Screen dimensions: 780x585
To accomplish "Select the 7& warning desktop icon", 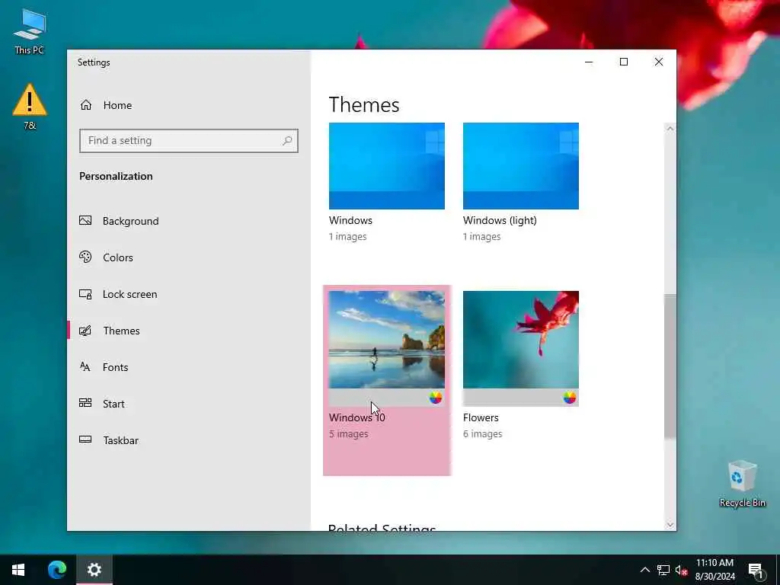I will click(30, 107).
